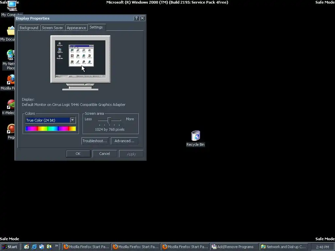Image resolution: width=335 pixels, height=251 pixels.
Task: Click the help question mark title bar button
Action: pos(136,18)
